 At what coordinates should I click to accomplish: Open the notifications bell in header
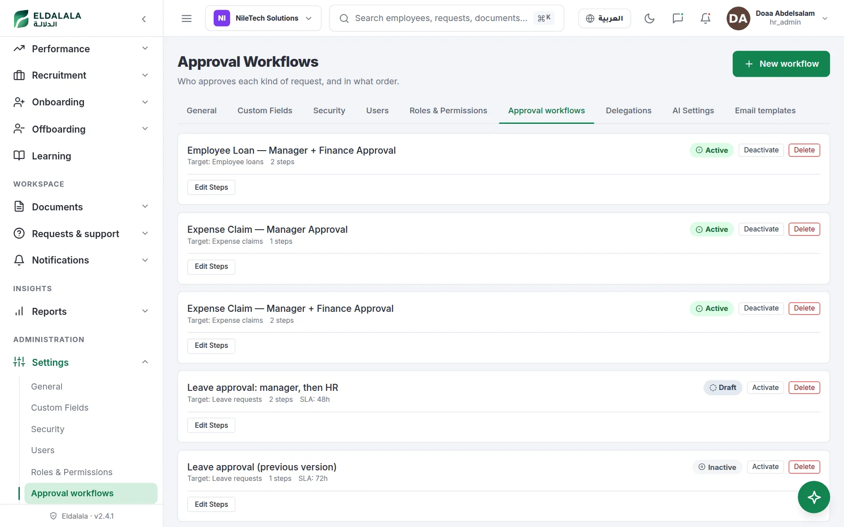706,18
